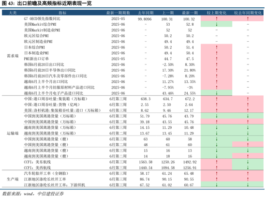
Task: Click the 2.64 value cell
Action: tap(189, 105)
